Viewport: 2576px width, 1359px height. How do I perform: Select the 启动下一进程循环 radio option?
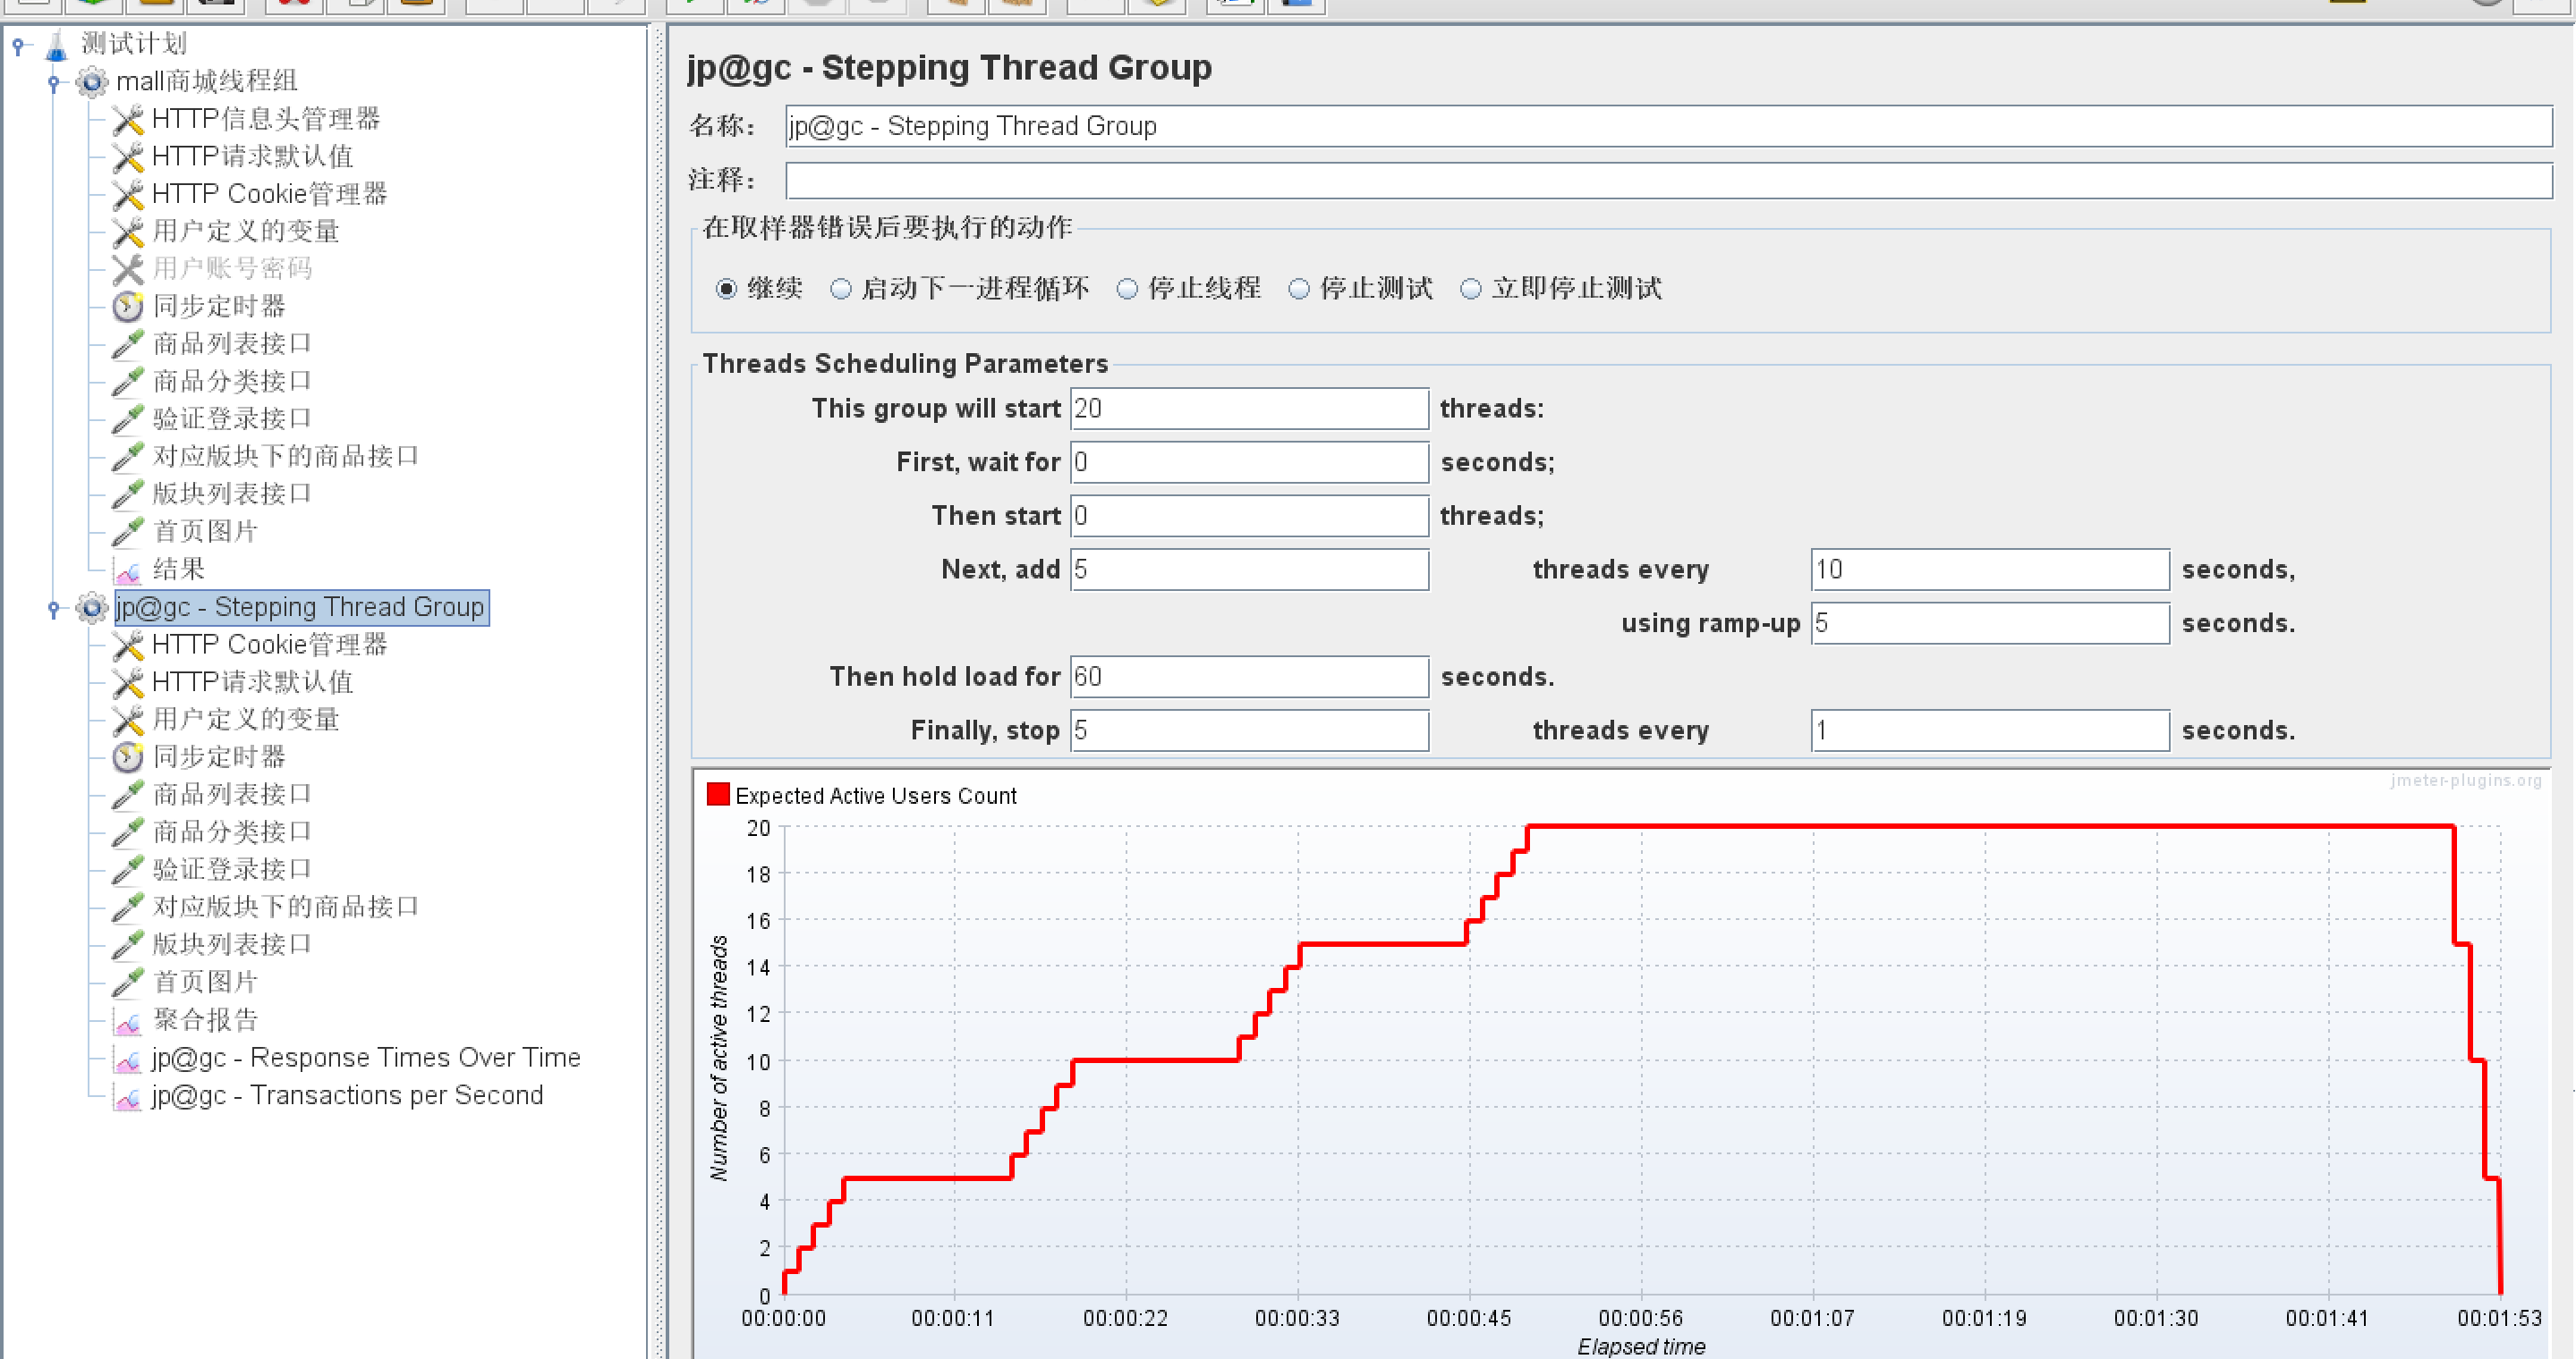pos(841,289)
